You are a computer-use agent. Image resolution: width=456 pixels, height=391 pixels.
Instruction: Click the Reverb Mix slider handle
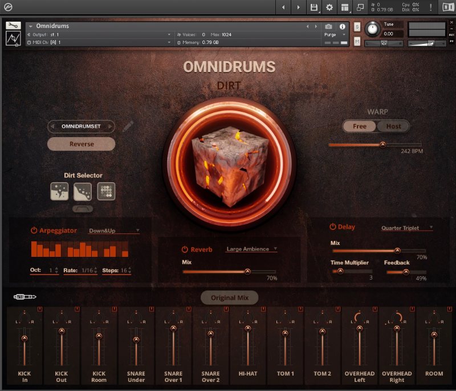tap(247, 272)
